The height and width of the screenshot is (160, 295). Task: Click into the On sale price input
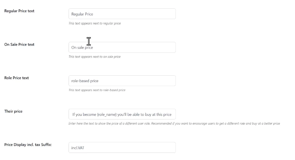122,47
